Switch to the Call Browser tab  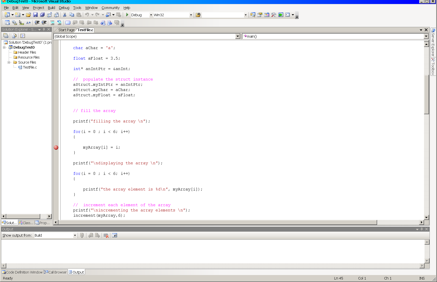[56, 272]
